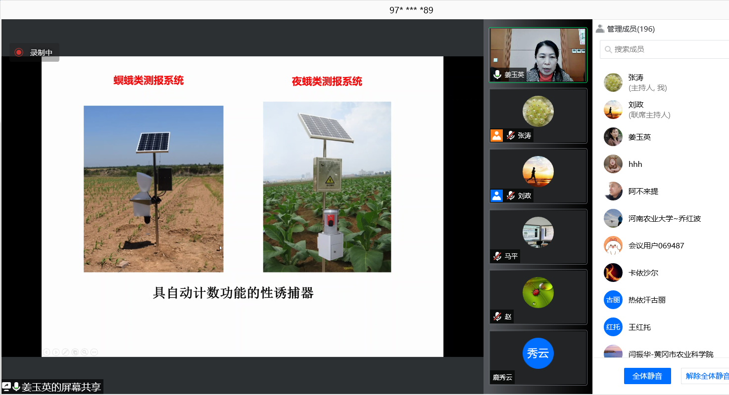Click the 夜蛾类测报系统 field photo on slide
This screenshot has height=395, width=729.
(327, 187)
